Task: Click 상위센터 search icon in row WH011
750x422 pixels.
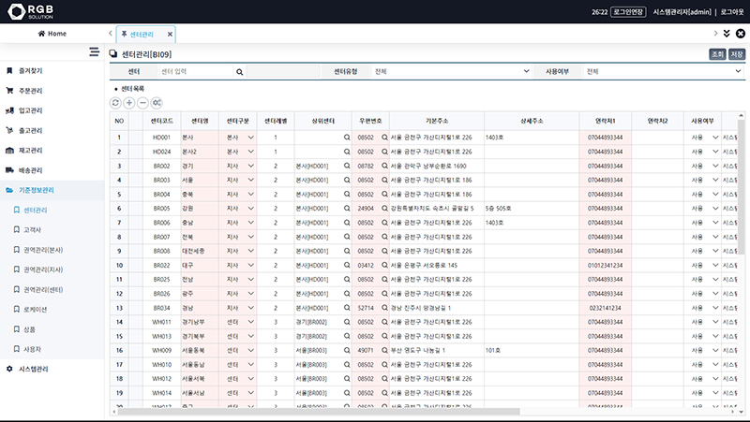Action: tap(347, 322)
